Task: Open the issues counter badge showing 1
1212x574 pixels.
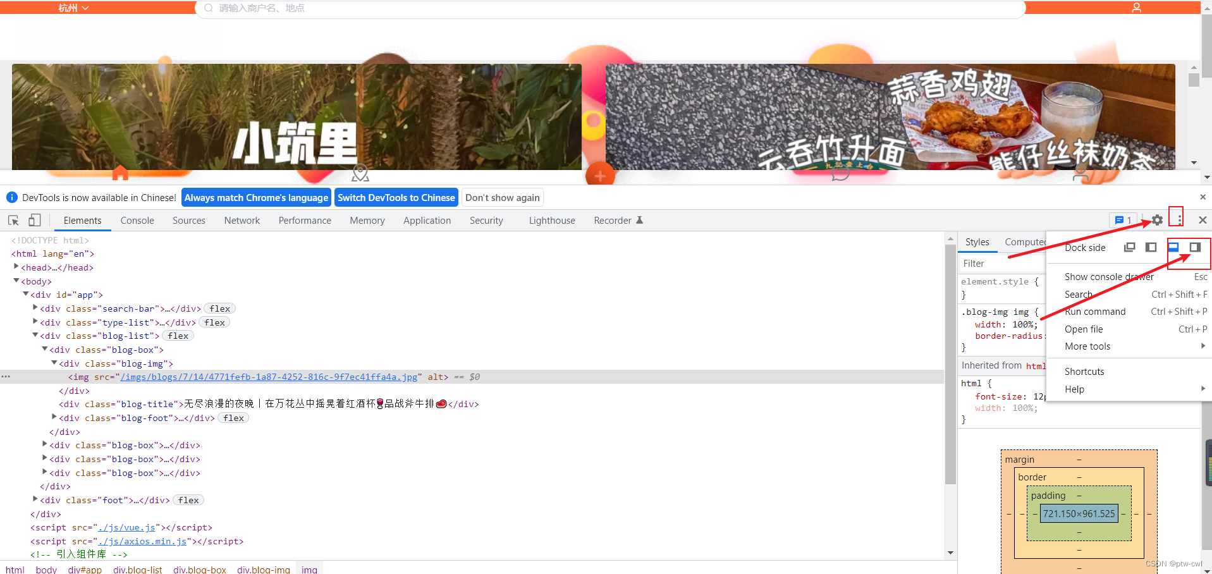Action: point(1123,220)
